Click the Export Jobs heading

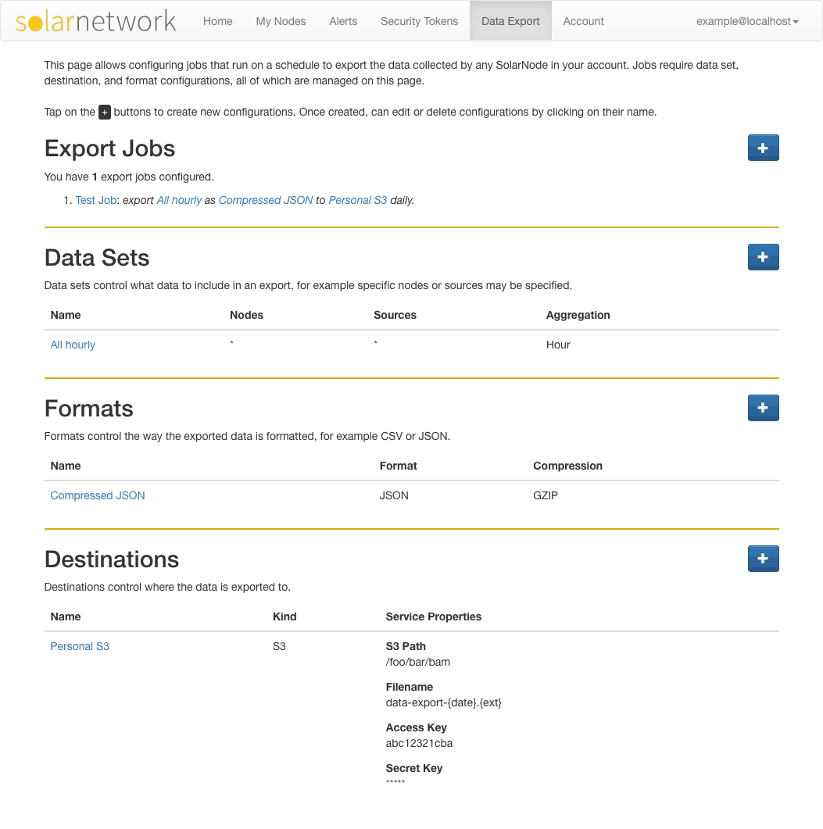click(x=109, y=148)
